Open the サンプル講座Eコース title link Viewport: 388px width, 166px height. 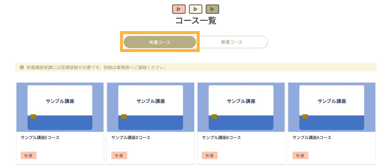click(x=40, y=138)
